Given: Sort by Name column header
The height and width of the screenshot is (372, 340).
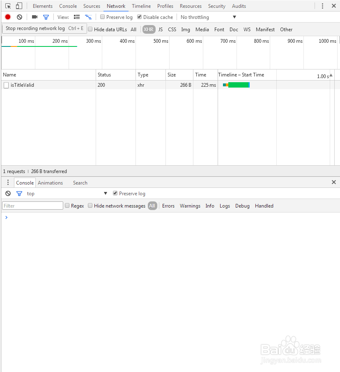Looking at the screenshot, I should [48, 75].
